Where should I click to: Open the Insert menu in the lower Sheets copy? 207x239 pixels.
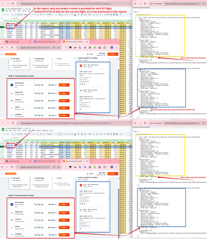click(19, 130)
